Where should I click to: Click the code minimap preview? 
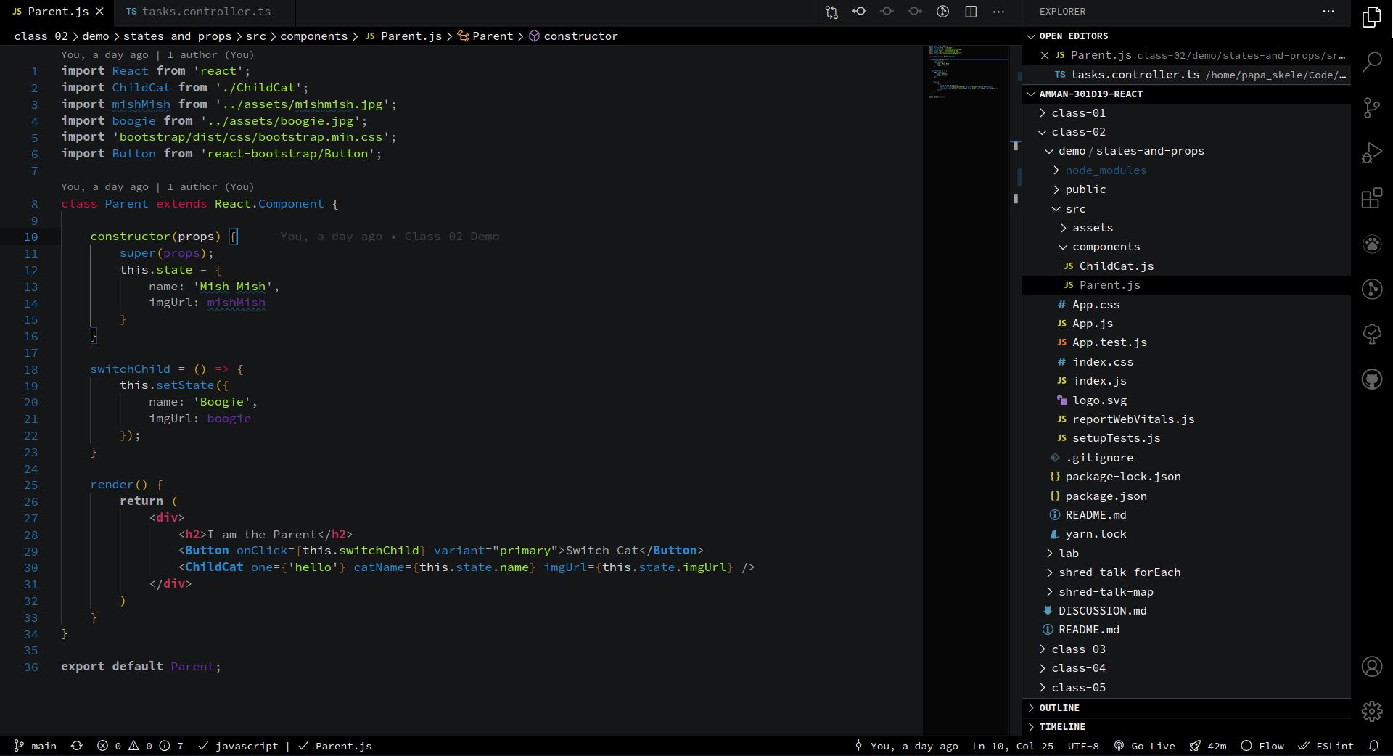click(x=967, y=71)
